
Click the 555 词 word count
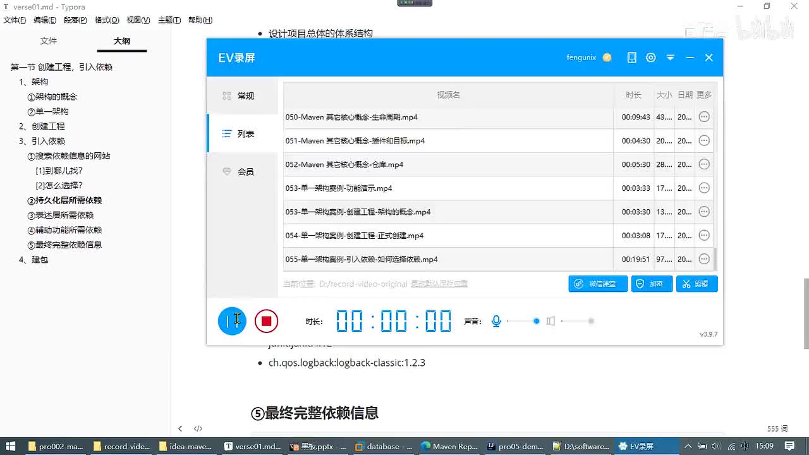click(777, 428)
